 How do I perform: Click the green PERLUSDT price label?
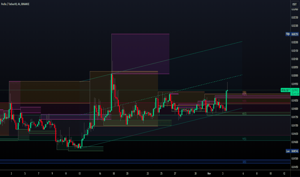click(x=285, y=90)
